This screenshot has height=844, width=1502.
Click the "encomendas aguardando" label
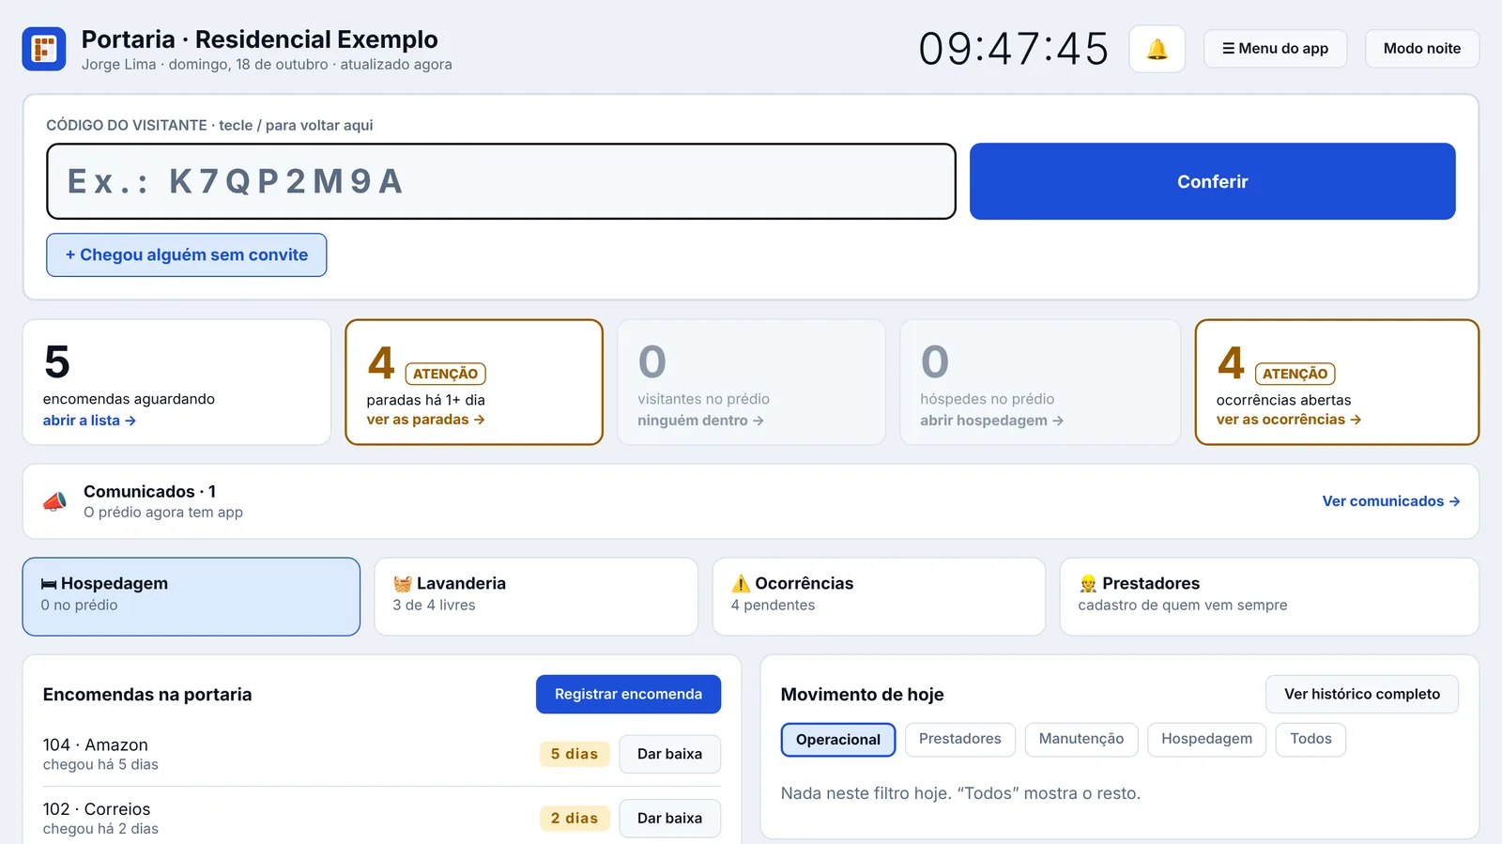129,399
